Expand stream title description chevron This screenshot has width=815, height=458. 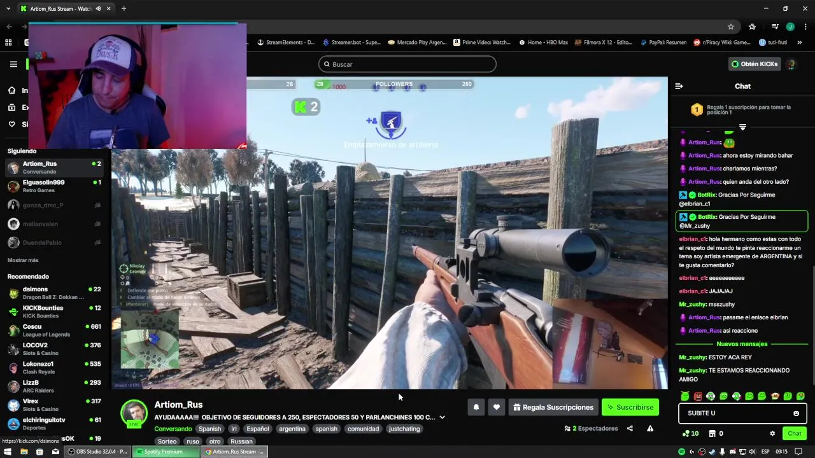coord(442,417)
